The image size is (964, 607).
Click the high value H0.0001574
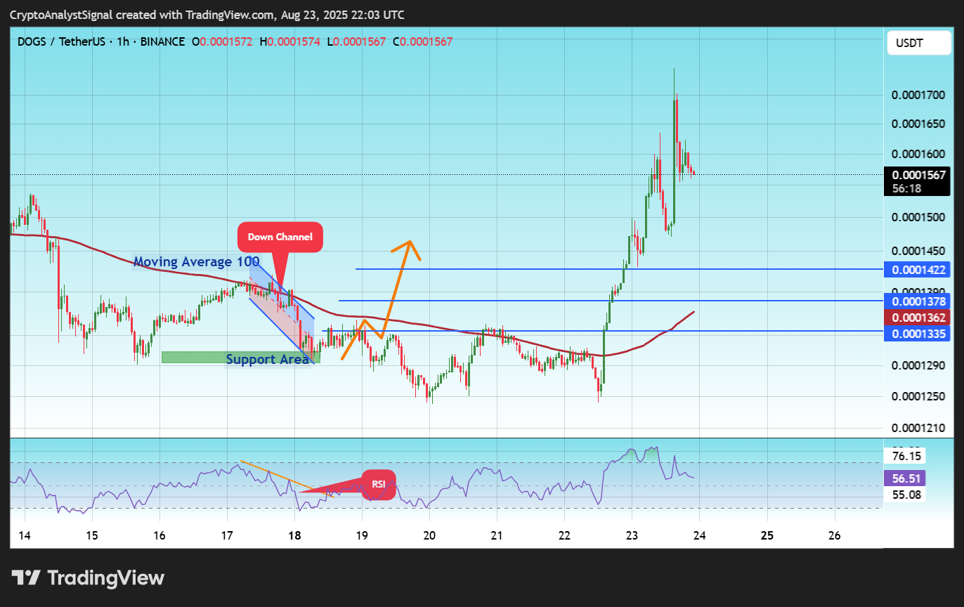[289, 42]
